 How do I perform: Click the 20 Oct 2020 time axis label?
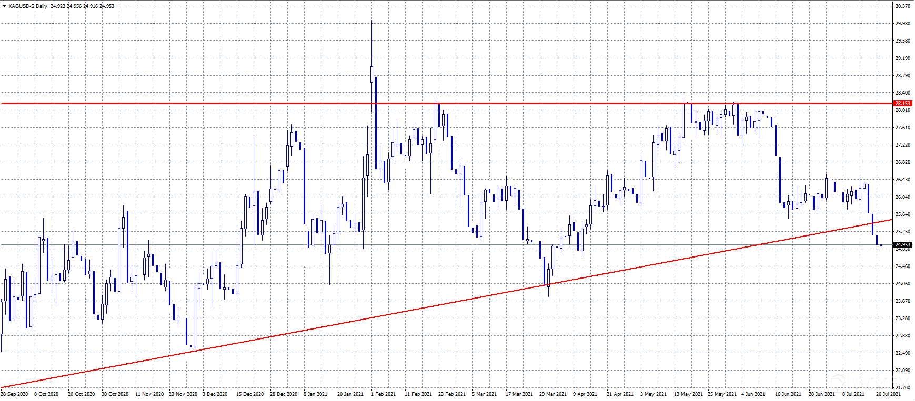82,394
